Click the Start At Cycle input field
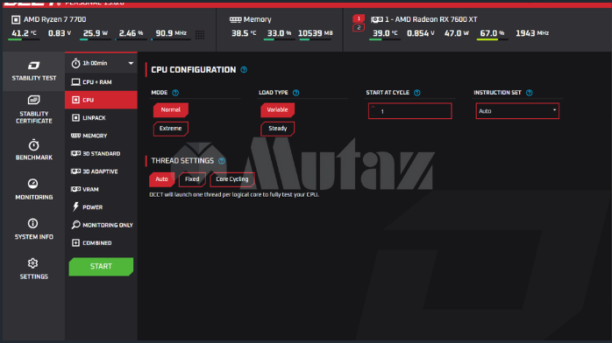This screenshot has height=343, width=612. 409,111
